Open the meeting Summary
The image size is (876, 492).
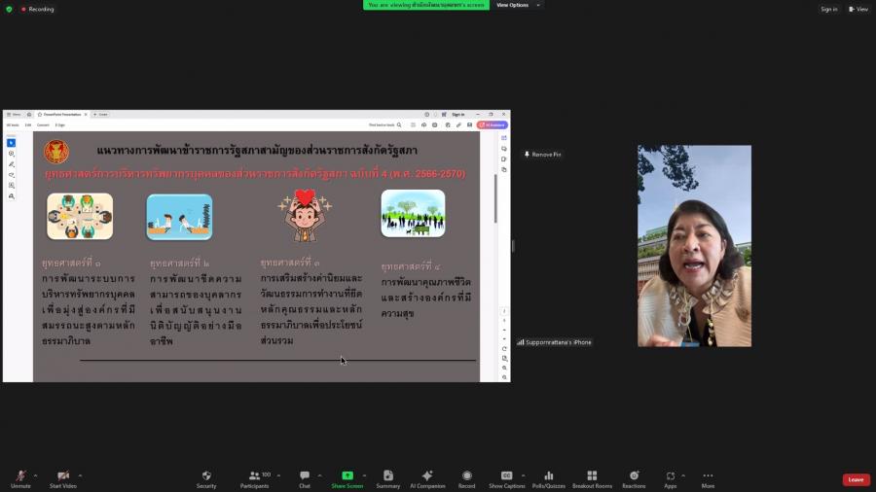[388, 478]
